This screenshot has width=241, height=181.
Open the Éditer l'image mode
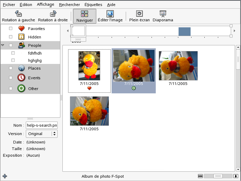coord(110,16)
